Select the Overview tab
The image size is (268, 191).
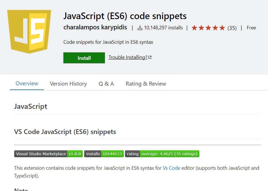coord(27,84)
